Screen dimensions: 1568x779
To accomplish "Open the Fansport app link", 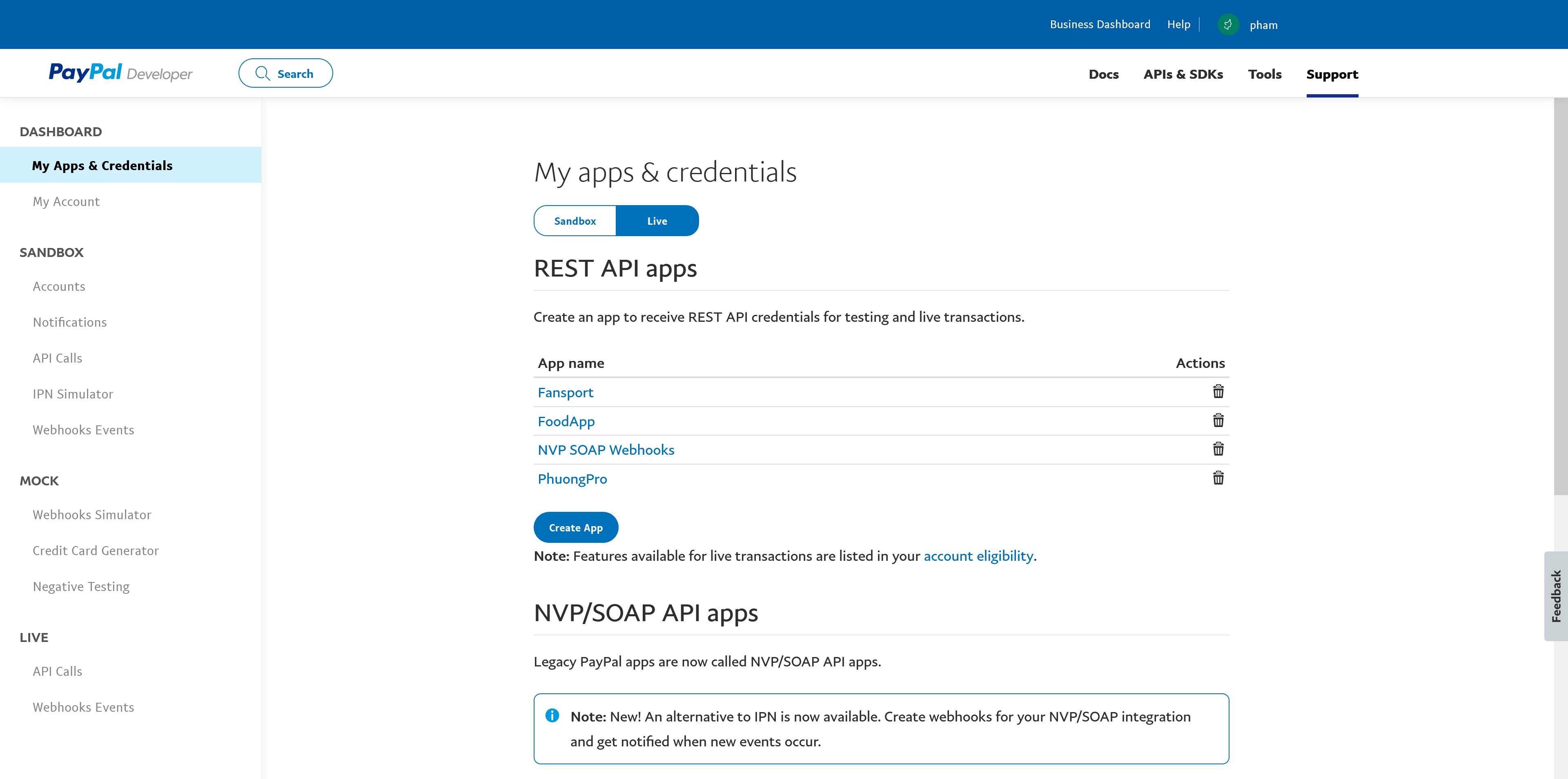I will 565,393.
